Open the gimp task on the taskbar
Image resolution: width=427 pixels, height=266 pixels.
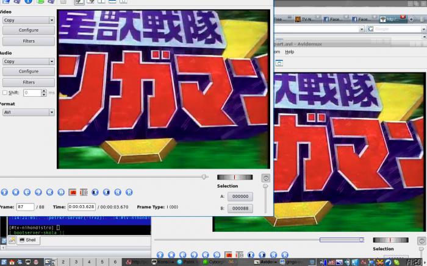click(x=291, y=262)
